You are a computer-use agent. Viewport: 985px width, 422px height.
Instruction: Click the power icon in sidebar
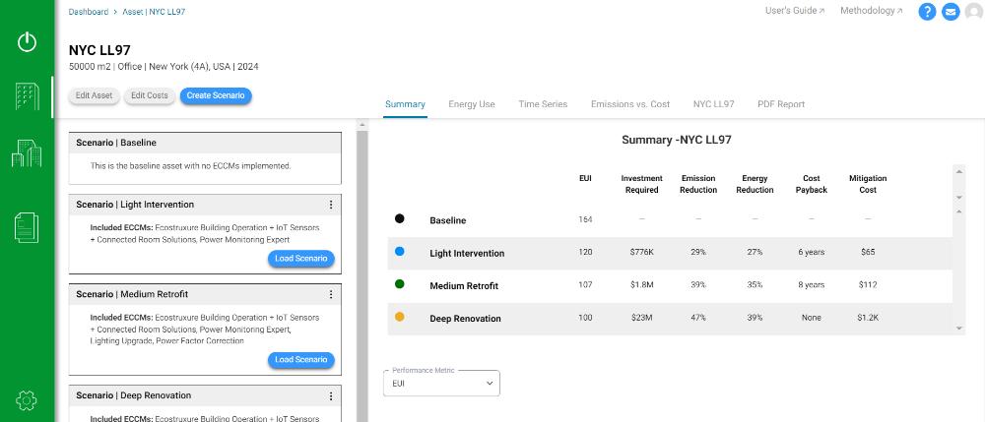point(27,42)
